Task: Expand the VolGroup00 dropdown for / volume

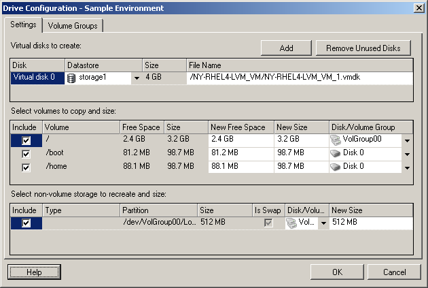Action: point(406,141)
